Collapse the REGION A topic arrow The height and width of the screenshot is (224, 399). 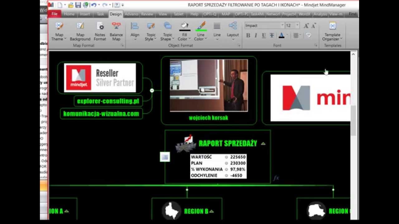click(x=66, y=211)
